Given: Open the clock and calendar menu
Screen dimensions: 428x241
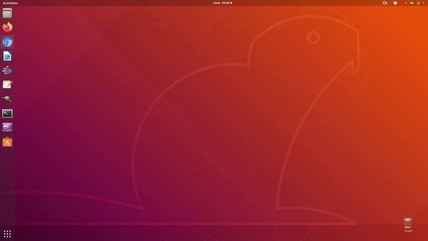Looking at the screenshot, I should 223,3.
